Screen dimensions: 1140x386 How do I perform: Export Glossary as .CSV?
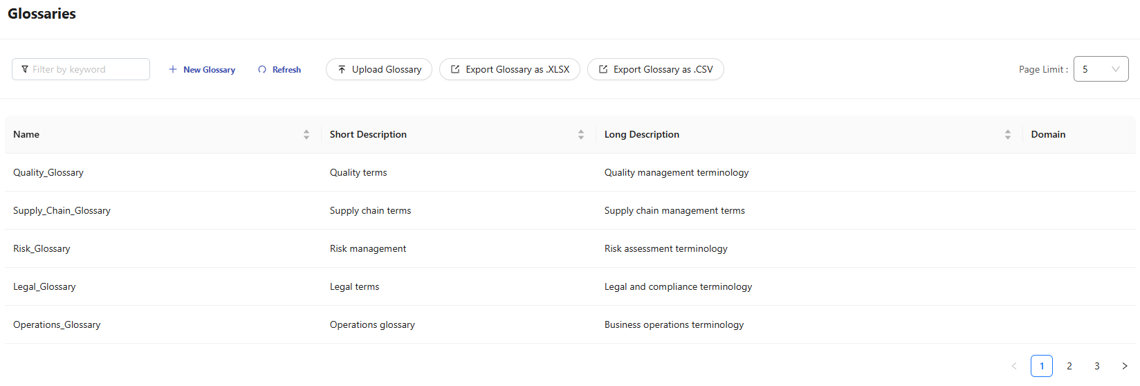click(656, 70)
